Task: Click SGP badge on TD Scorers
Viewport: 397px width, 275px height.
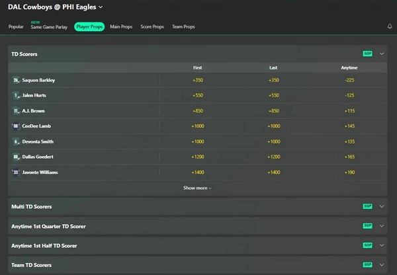Action: tap(367, 54)
